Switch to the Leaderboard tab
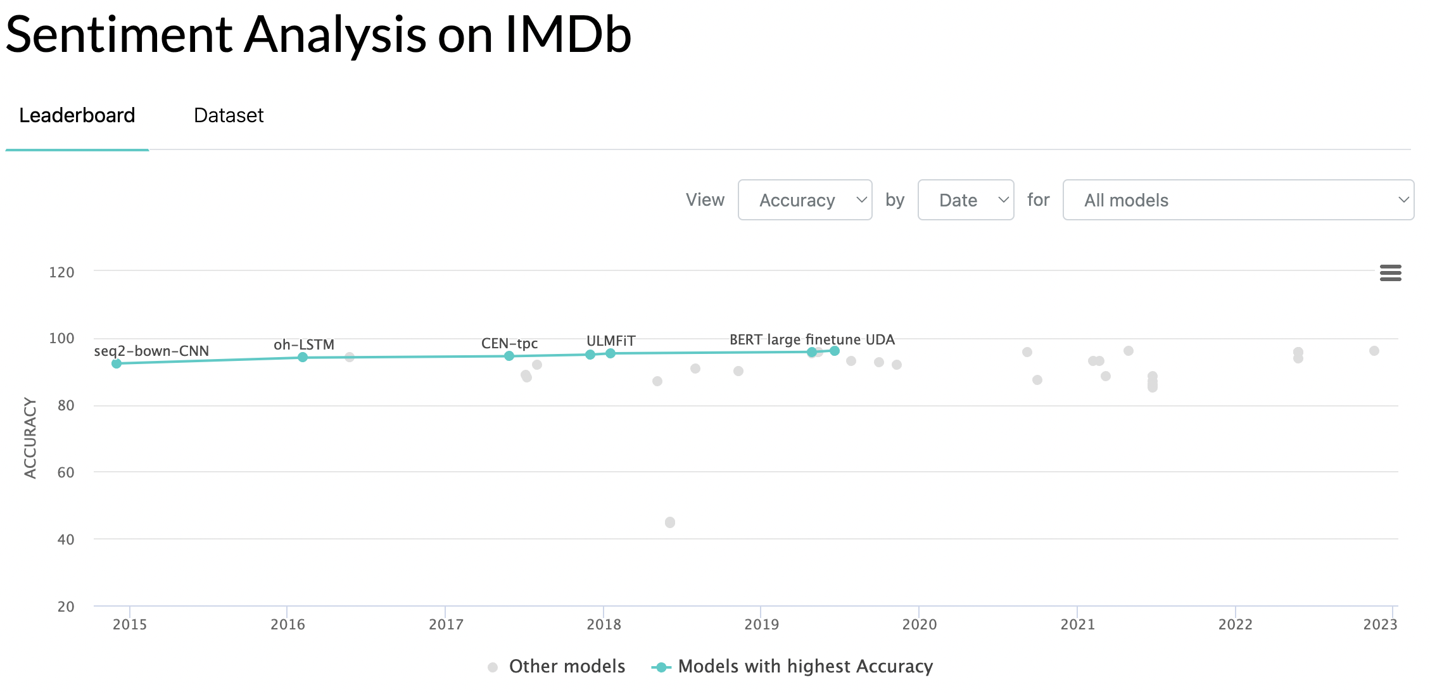 pos(77,115)
